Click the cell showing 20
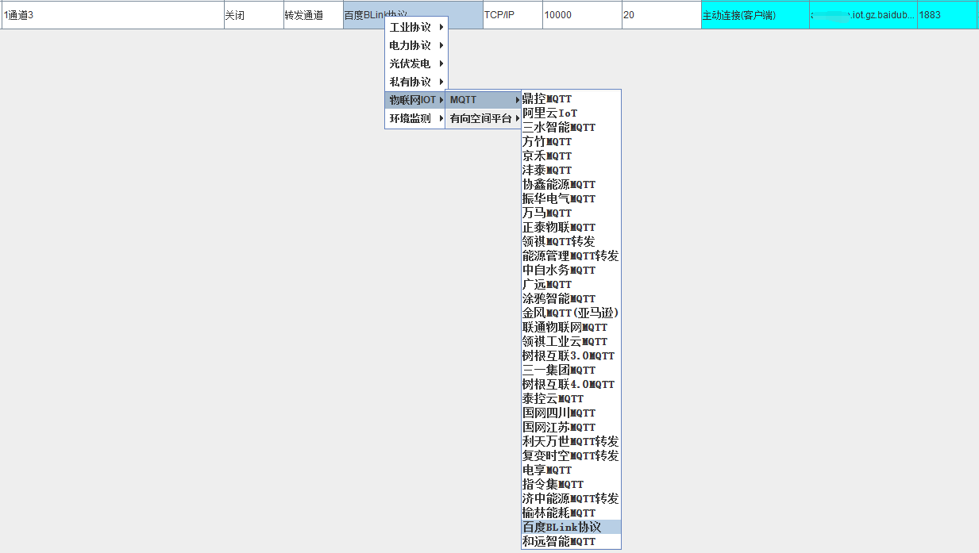979x553 pixels. pos(661,15)
